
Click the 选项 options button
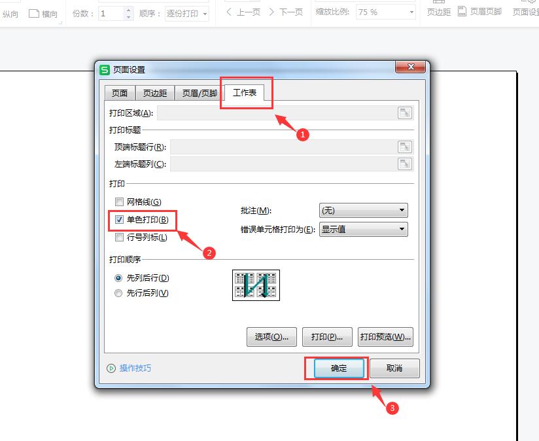point(271,337)
